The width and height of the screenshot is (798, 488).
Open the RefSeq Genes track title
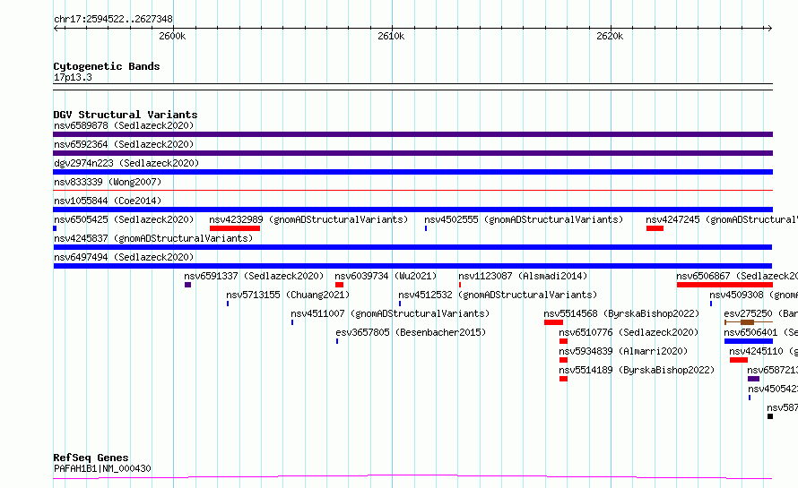click(91, 458)
